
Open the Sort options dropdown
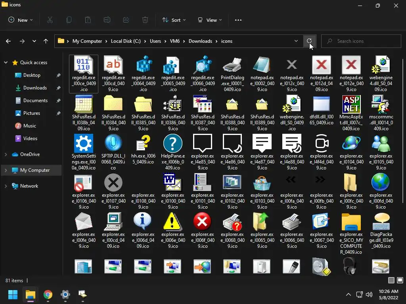click(174, 20)
